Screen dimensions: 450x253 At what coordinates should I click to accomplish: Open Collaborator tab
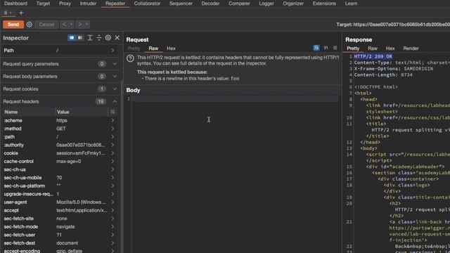pos(147,4)
